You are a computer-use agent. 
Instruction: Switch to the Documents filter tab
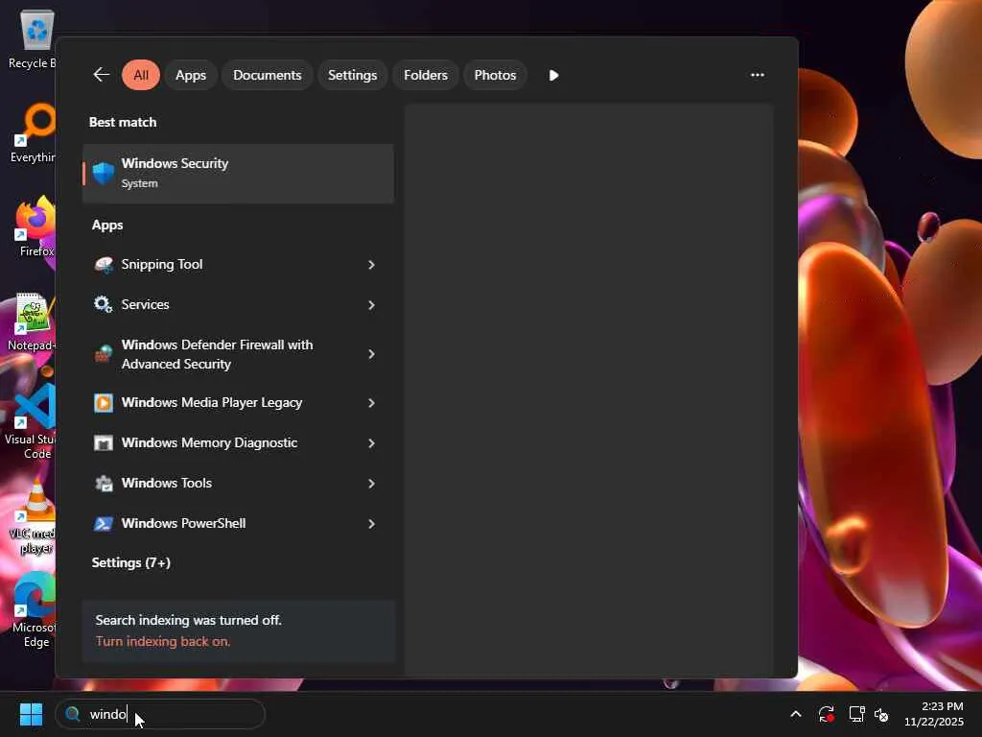[268, 75]
